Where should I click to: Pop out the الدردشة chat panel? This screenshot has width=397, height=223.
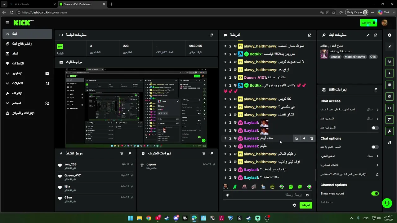(x=310, y=35)
